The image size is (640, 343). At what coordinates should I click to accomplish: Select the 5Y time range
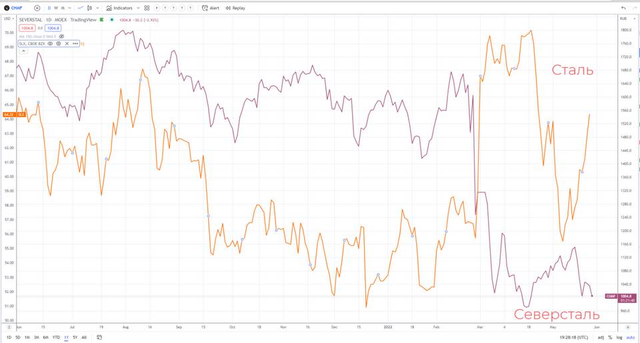(75, 337)
